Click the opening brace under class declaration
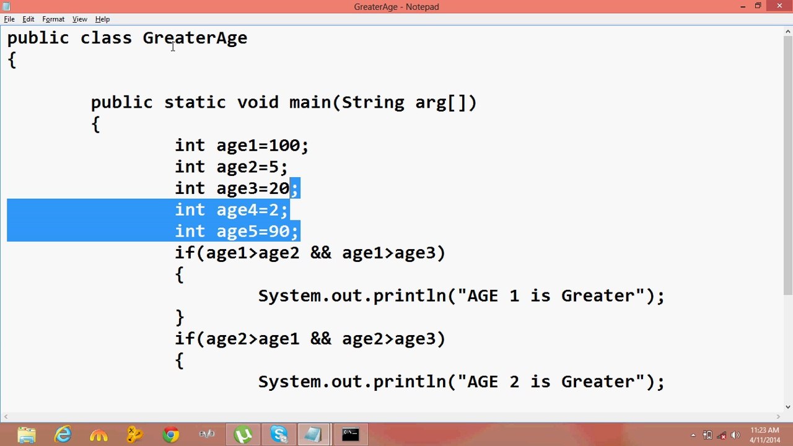 point(12,60)
